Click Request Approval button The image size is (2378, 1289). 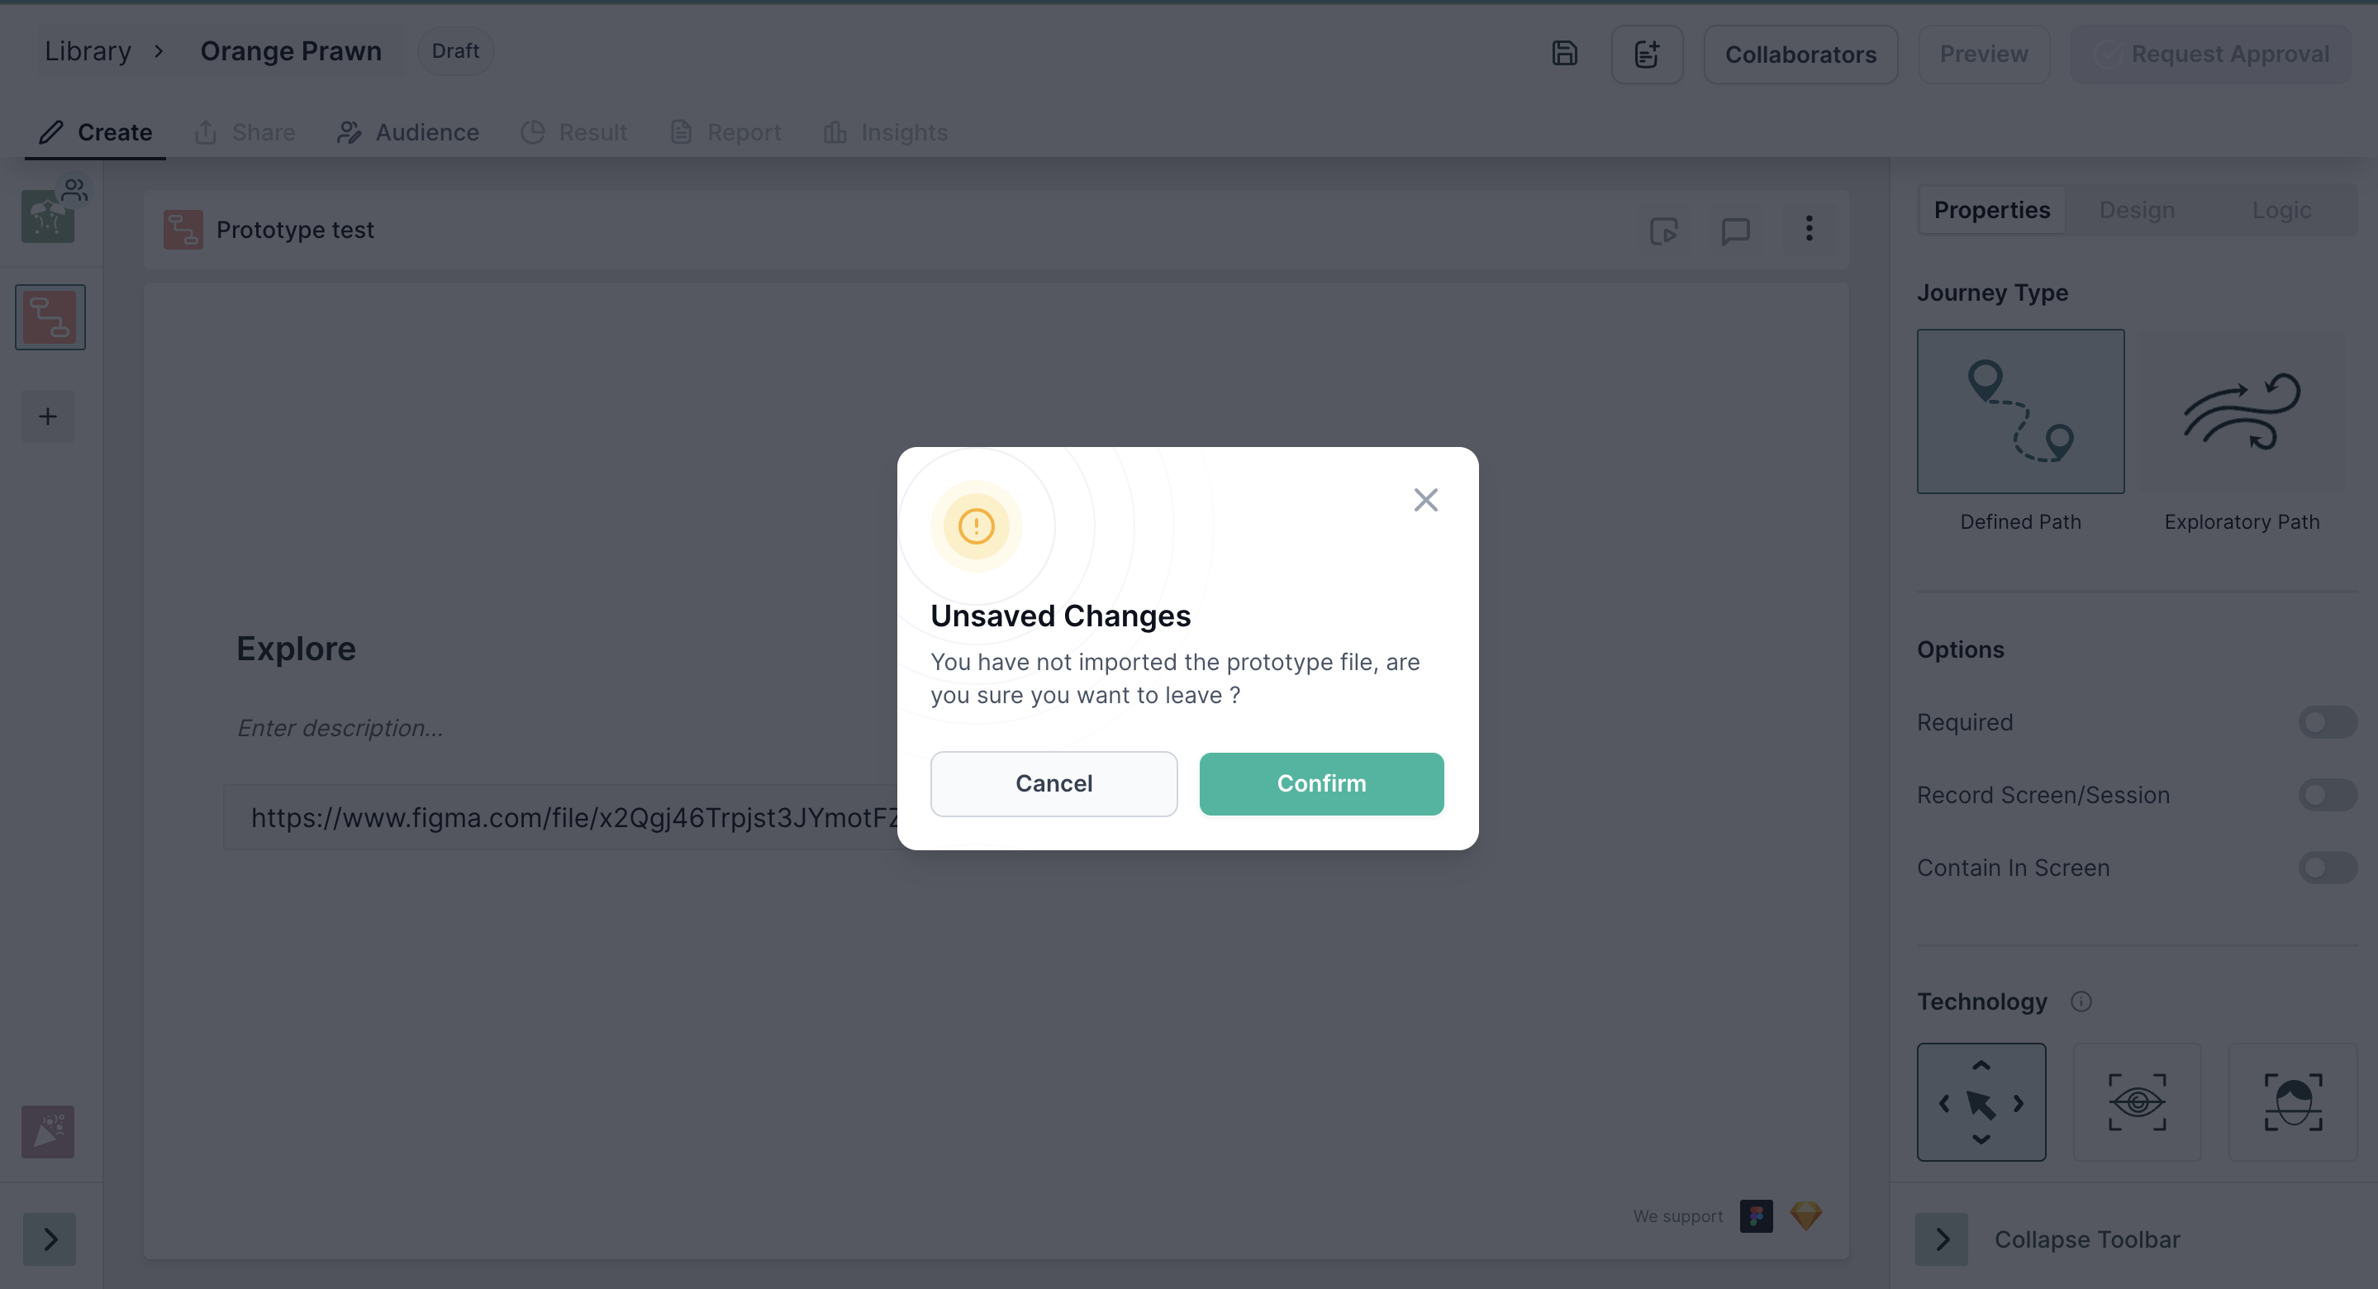[x=2210, y=54]
